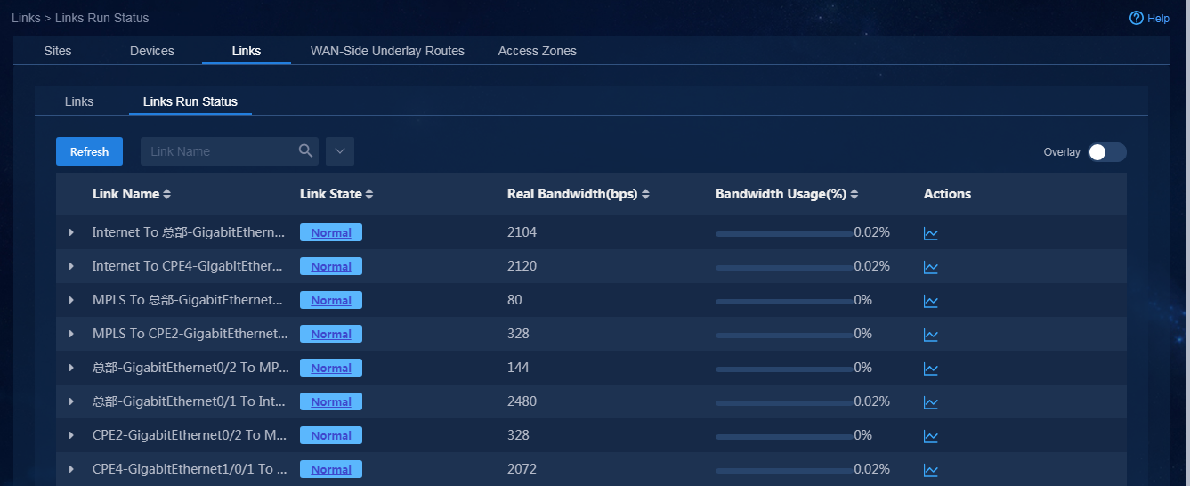Click bandwidth value 144
Viewport: 1190px width, 486px height.
[518, 368]
